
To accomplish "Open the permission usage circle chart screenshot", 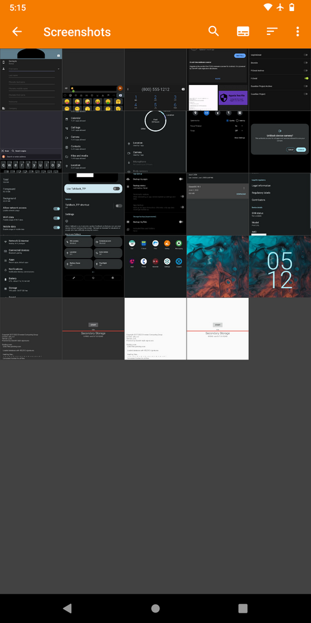I will tap(155, 142).
